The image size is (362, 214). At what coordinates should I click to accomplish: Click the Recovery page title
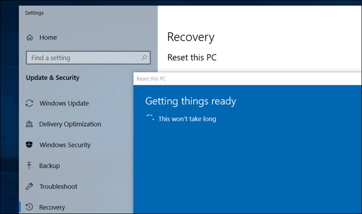click(191, 37)
